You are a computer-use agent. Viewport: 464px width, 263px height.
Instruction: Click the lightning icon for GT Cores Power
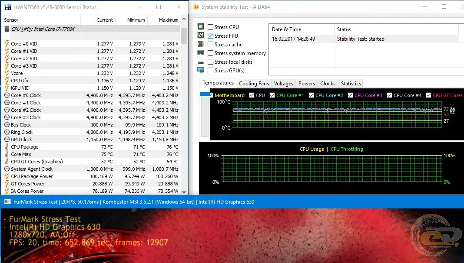click(x=7, y=184)
